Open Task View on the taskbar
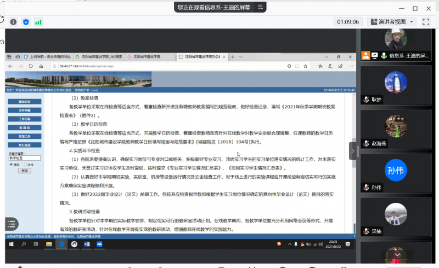This screenshot has height=268, width=439. pyautogui.click(x=36, y=244)
